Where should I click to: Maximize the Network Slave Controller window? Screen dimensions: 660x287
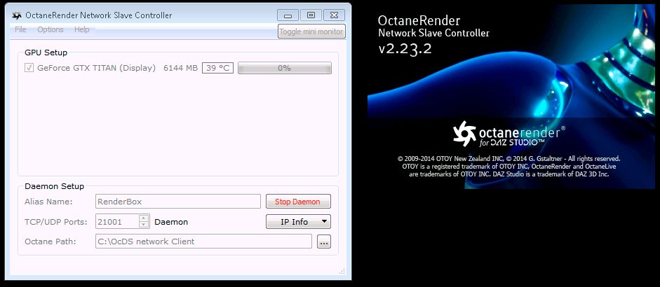click(x=311, y=15)
